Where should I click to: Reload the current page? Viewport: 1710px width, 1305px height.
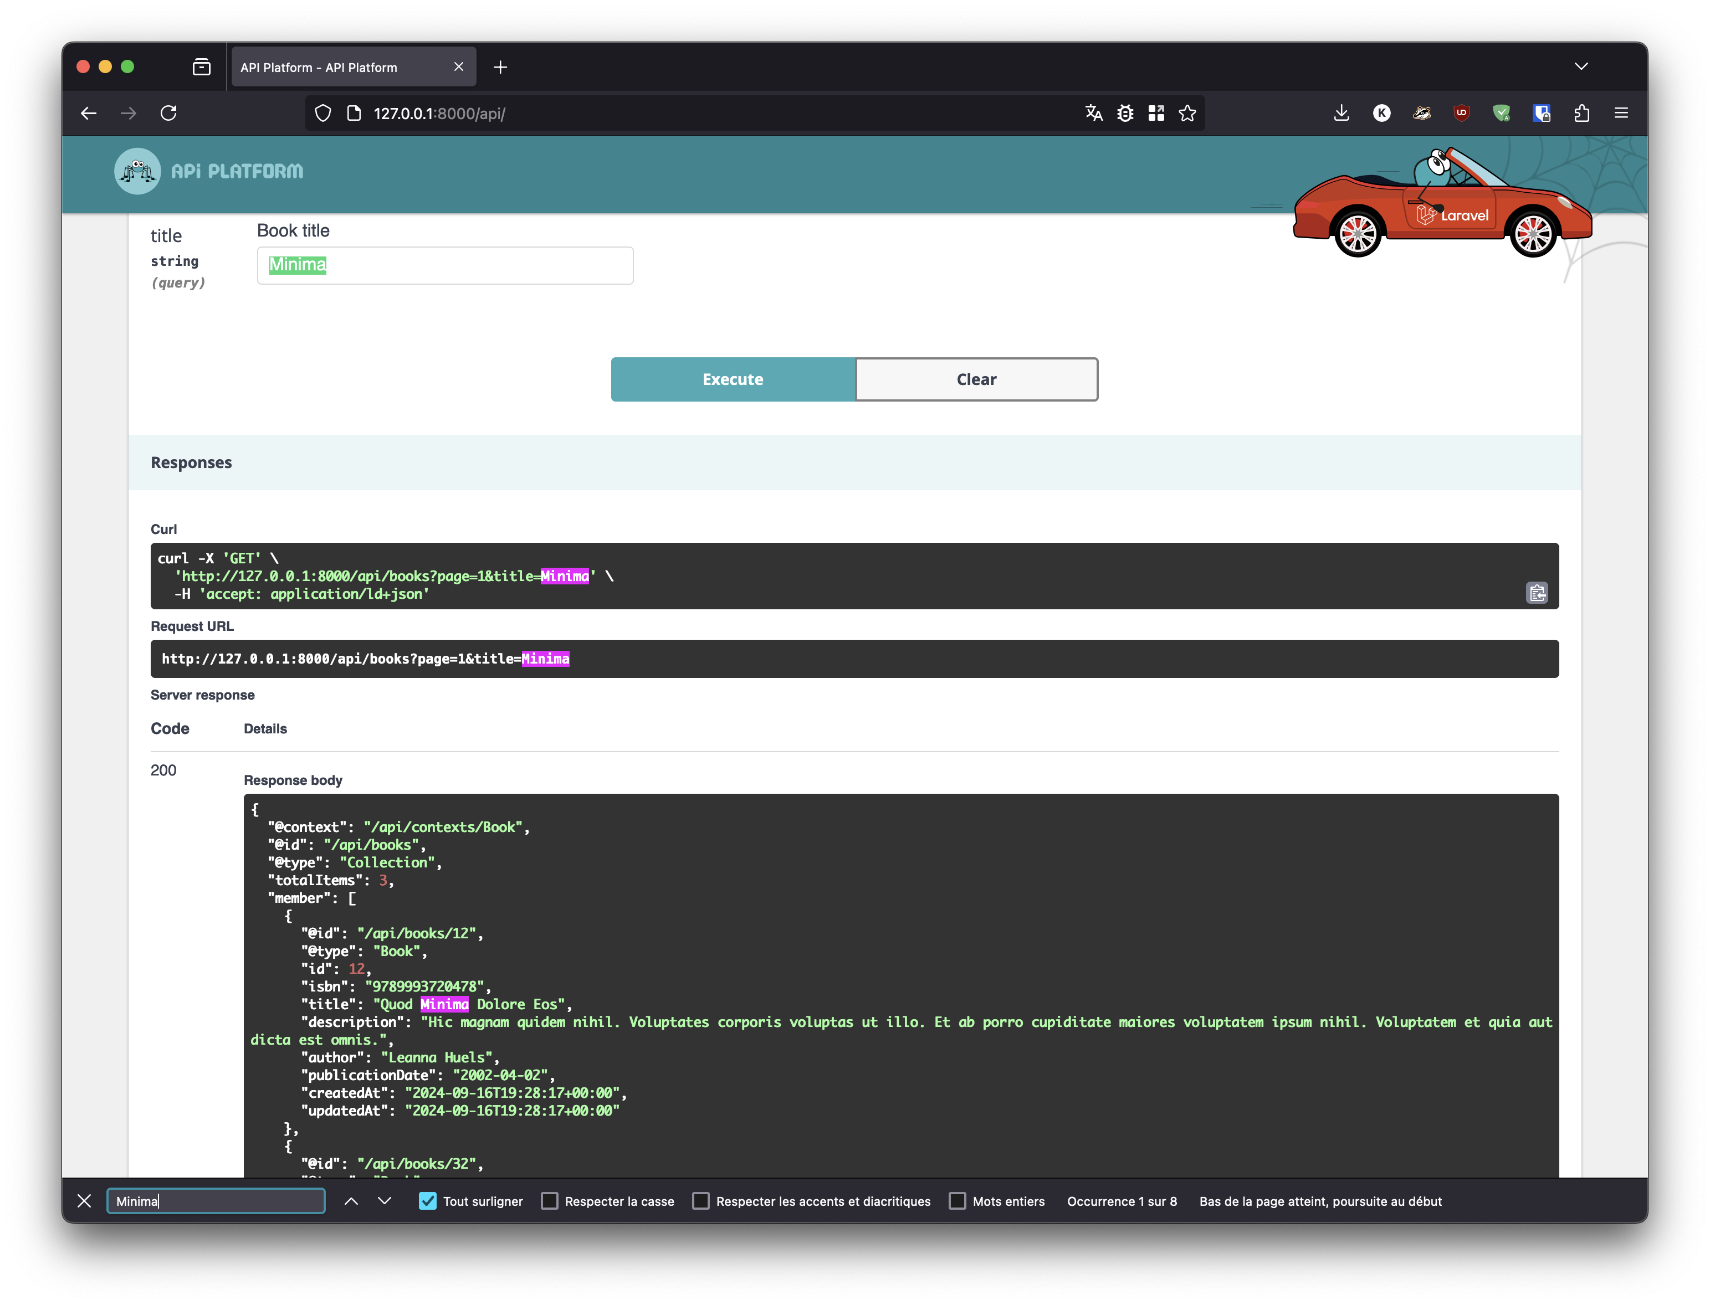[168, 114]
